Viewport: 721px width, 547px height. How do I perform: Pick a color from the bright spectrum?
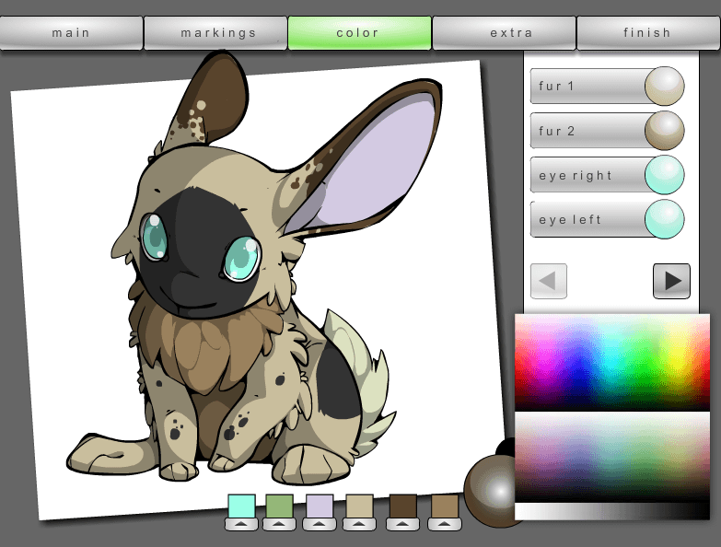point(612,362)
